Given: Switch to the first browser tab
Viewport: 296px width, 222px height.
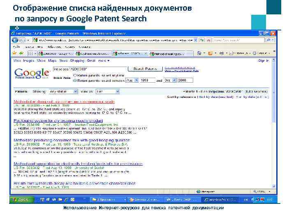Looking at the screenshot, I should pos(56,54).
